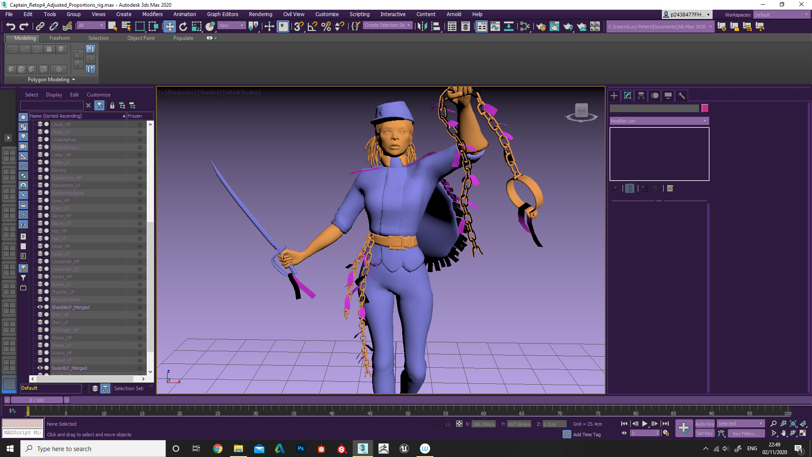Click the Maximize Viewport Toggle icon

[803, 433]
